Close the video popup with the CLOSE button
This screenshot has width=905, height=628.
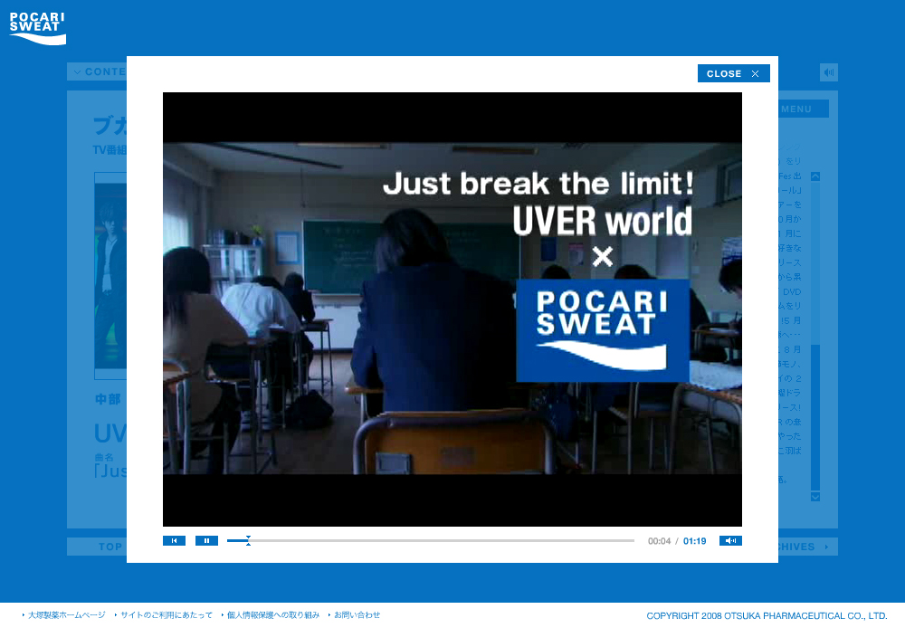(x=734, y=73)
